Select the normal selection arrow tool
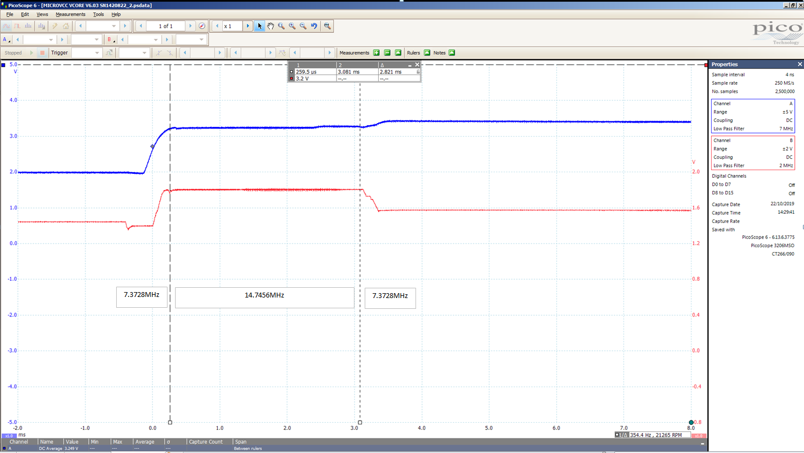804x453 pixels. tap(260, 25)
